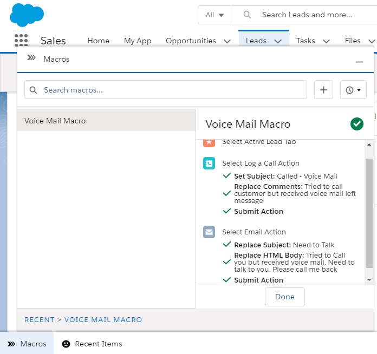Click the Salesforce cloud logo
377x354 pixels.
click(x=27, y=15)
